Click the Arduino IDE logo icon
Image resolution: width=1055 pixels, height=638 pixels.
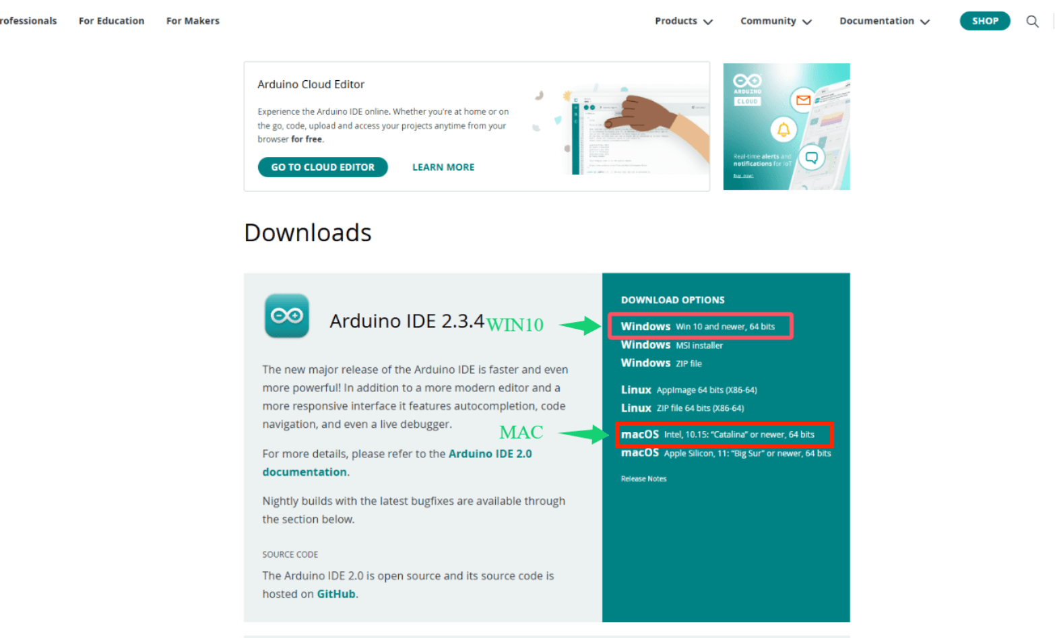pyautogui.click(x=287, y=315)
